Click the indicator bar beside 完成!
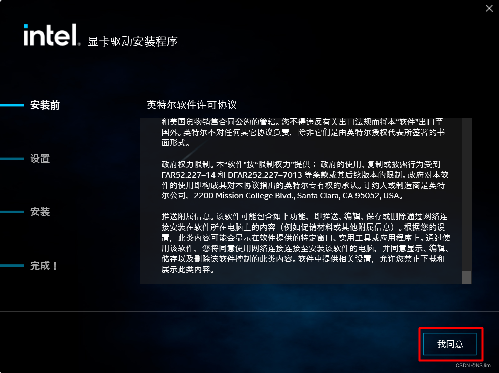 coord(12,265)
